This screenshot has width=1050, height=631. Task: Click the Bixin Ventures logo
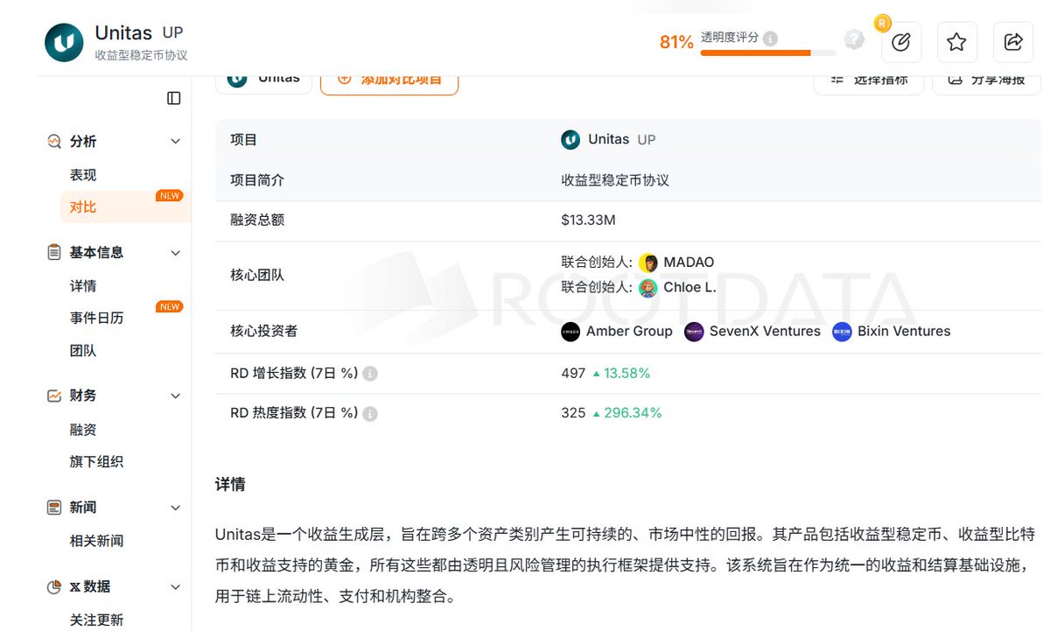(x=842, y=332)
